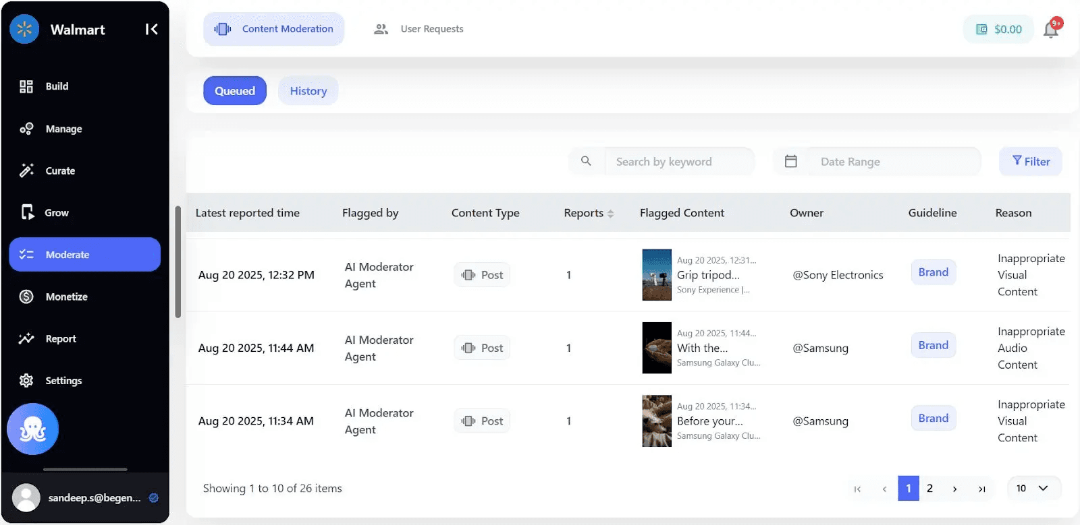The height and width of the screenshot is (525, 1080).
Task: Open Settings from the sidebar
Action: [x=84, y=380]
